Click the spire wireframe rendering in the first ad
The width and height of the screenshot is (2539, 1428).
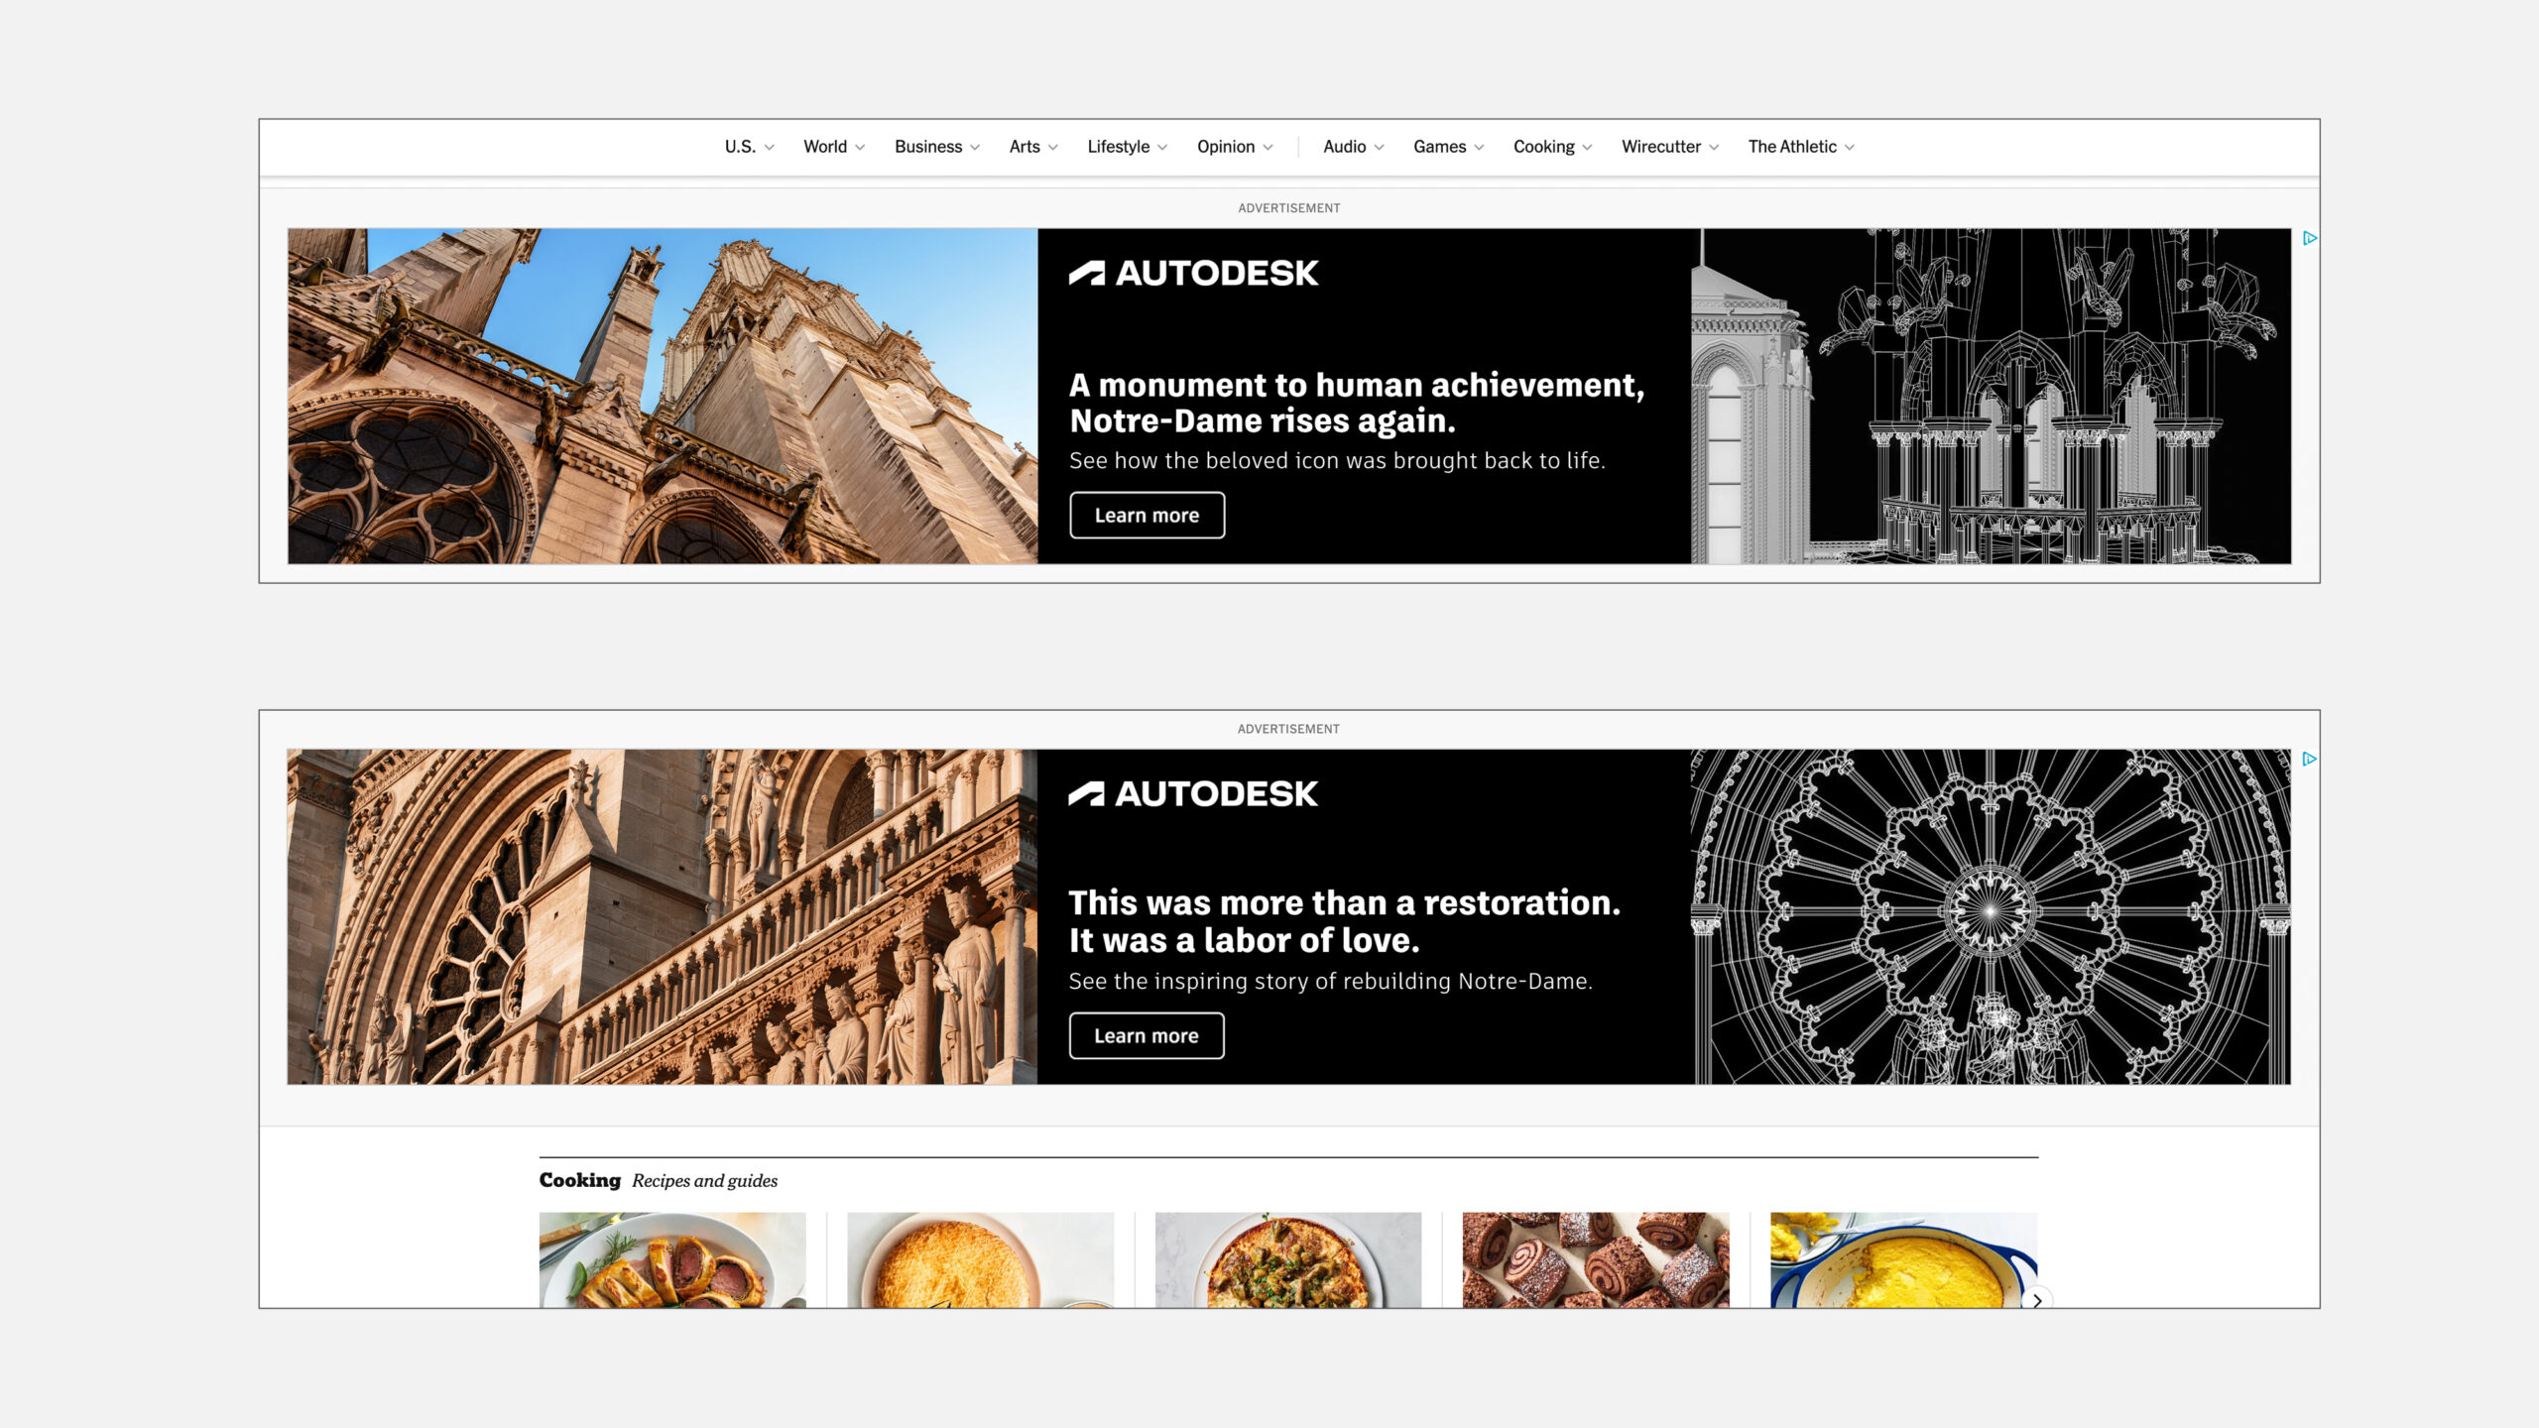click(1991, 397)
